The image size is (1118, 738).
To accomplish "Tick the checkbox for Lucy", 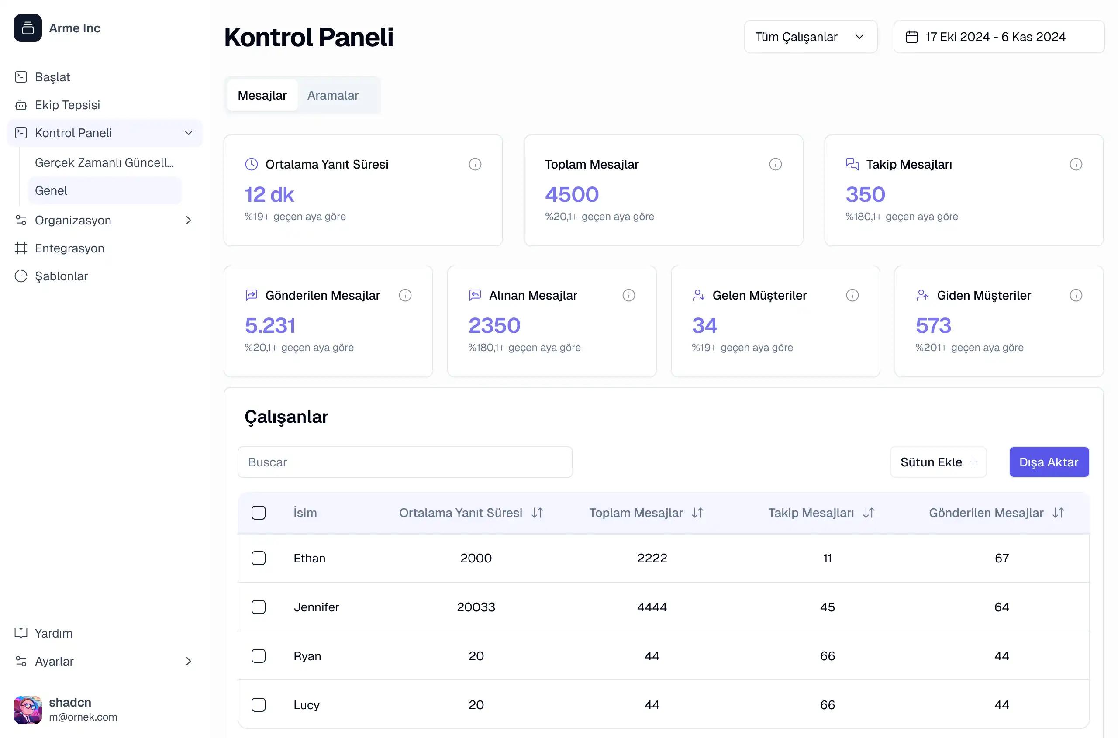I will pos(259,704).
